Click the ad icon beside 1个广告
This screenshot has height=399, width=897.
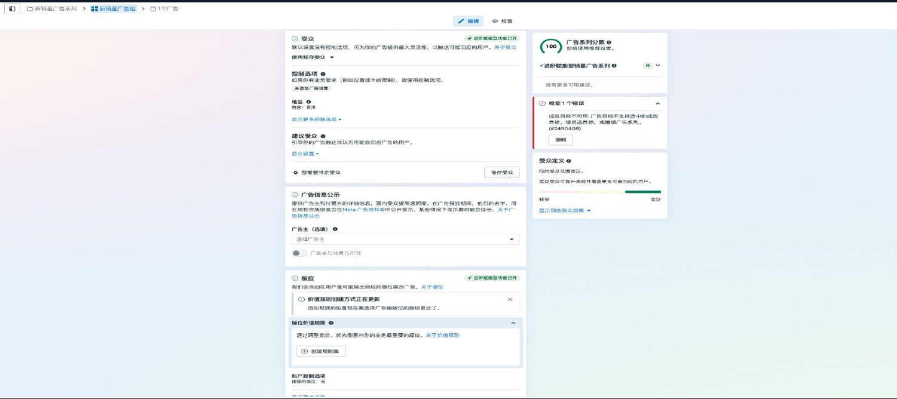[153, 9]
